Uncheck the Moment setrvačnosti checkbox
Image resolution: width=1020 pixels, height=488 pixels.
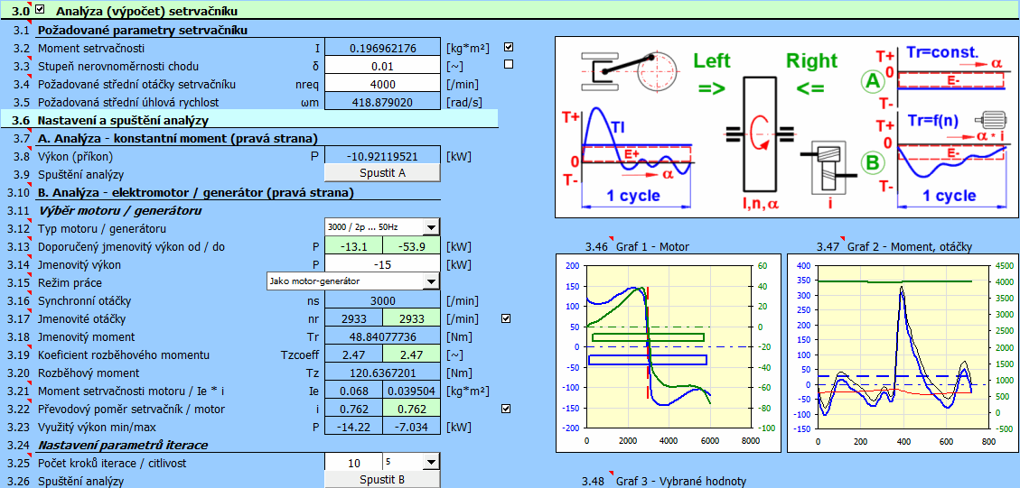pyautogui.click(x=508, y=48)
